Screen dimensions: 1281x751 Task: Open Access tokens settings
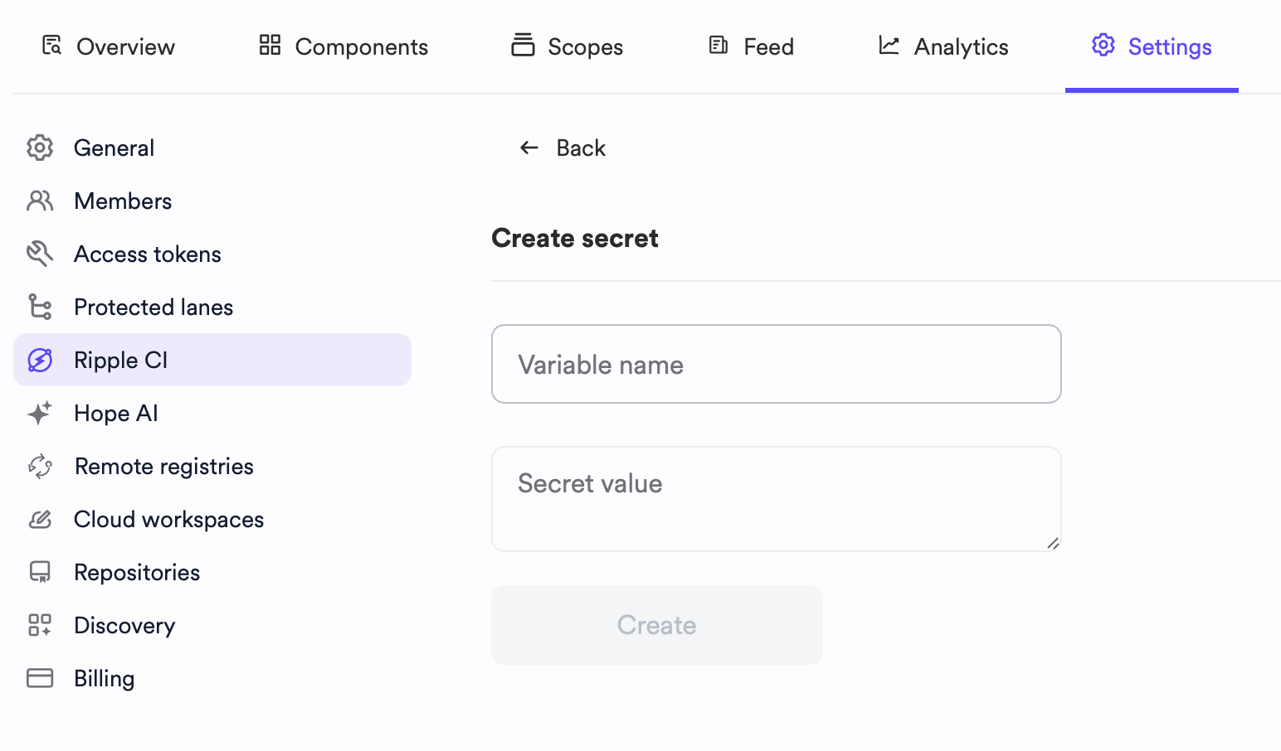[212, 254]
